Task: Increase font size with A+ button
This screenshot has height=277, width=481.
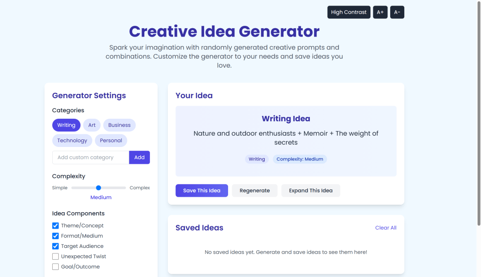Action: [380, 12]
